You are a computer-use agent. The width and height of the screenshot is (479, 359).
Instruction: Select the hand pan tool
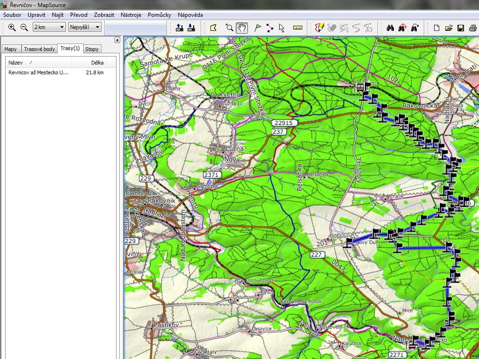point(241,28)
